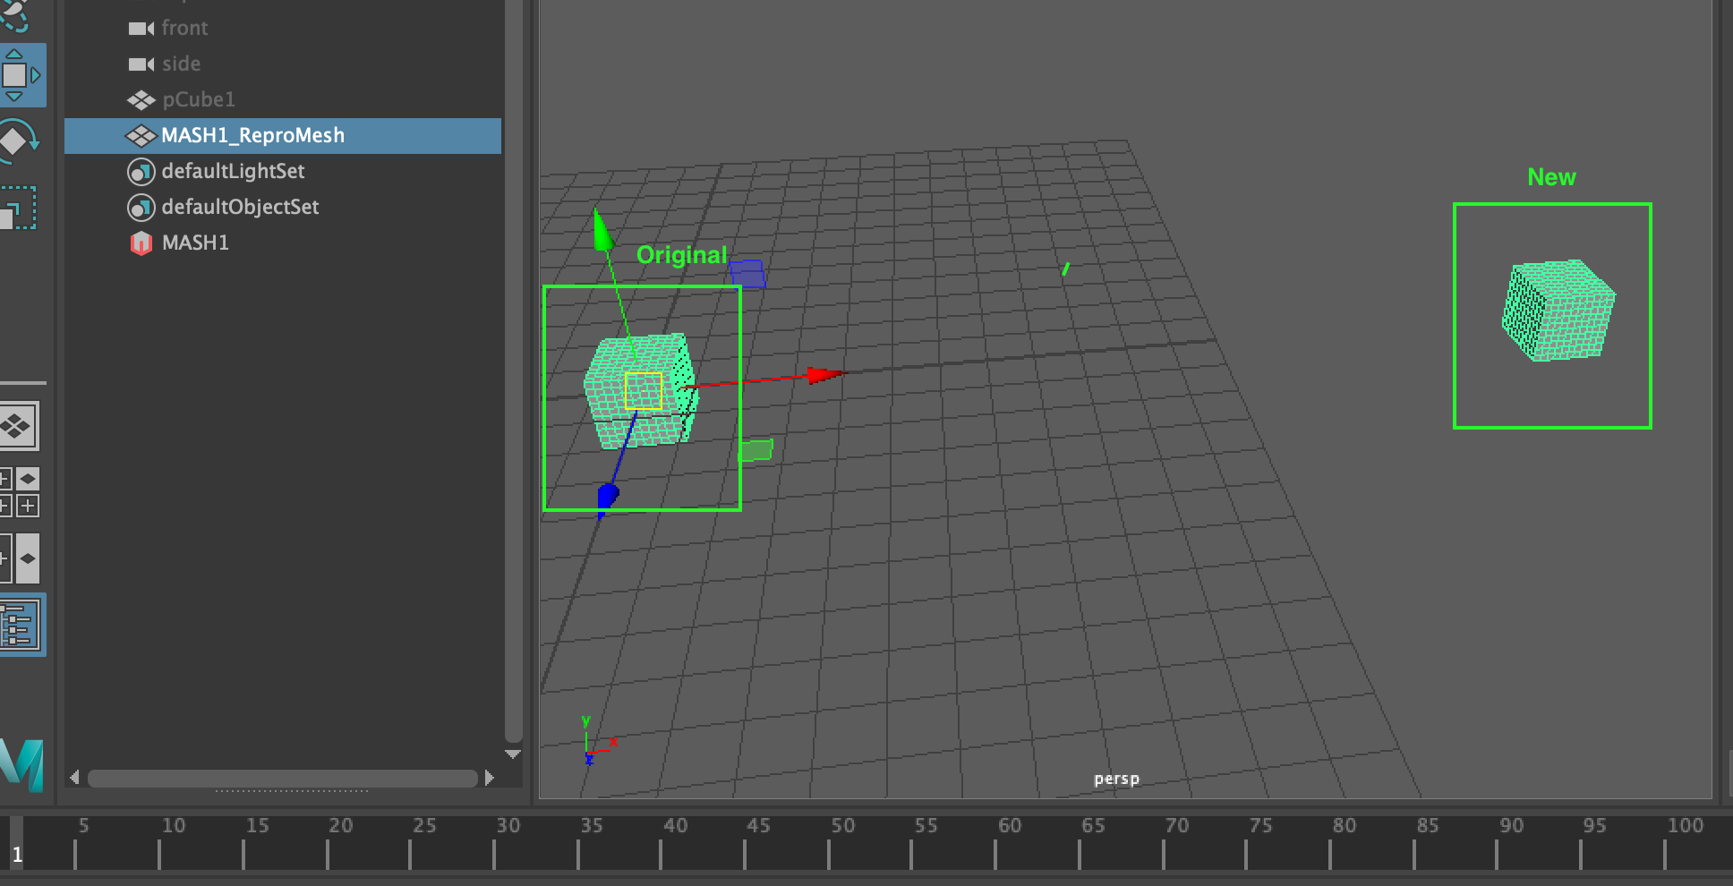Click the highlighted Outliner/persp layout icon
The image size is (1733, 886).
click(22, 625)
